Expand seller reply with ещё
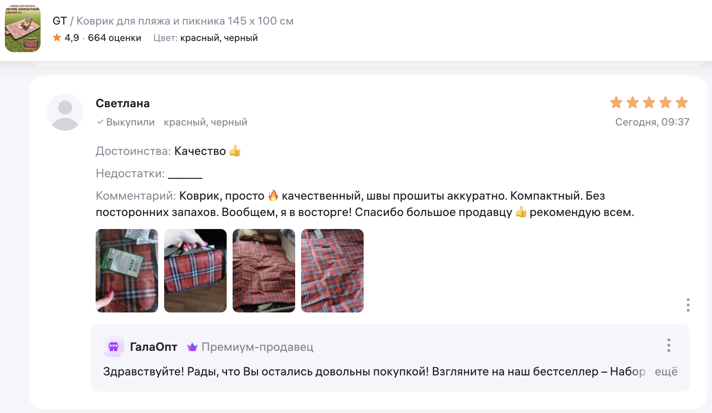The width and height of the screenshot is (712, 413). (x=666, y=371)
